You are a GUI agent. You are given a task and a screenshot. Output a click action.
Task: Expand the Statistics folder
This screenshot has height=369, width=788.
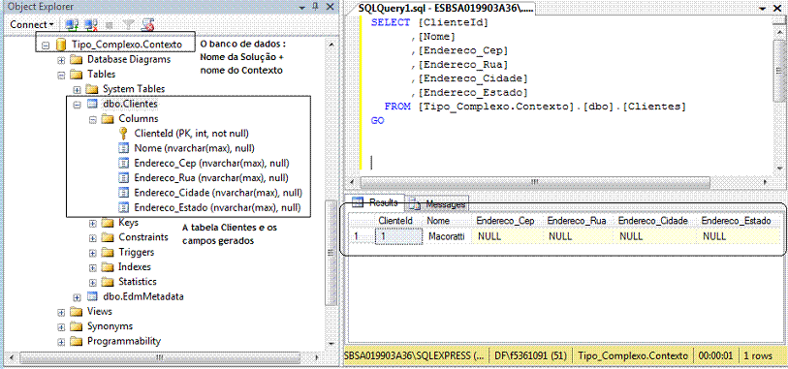[x=92, y=282]
